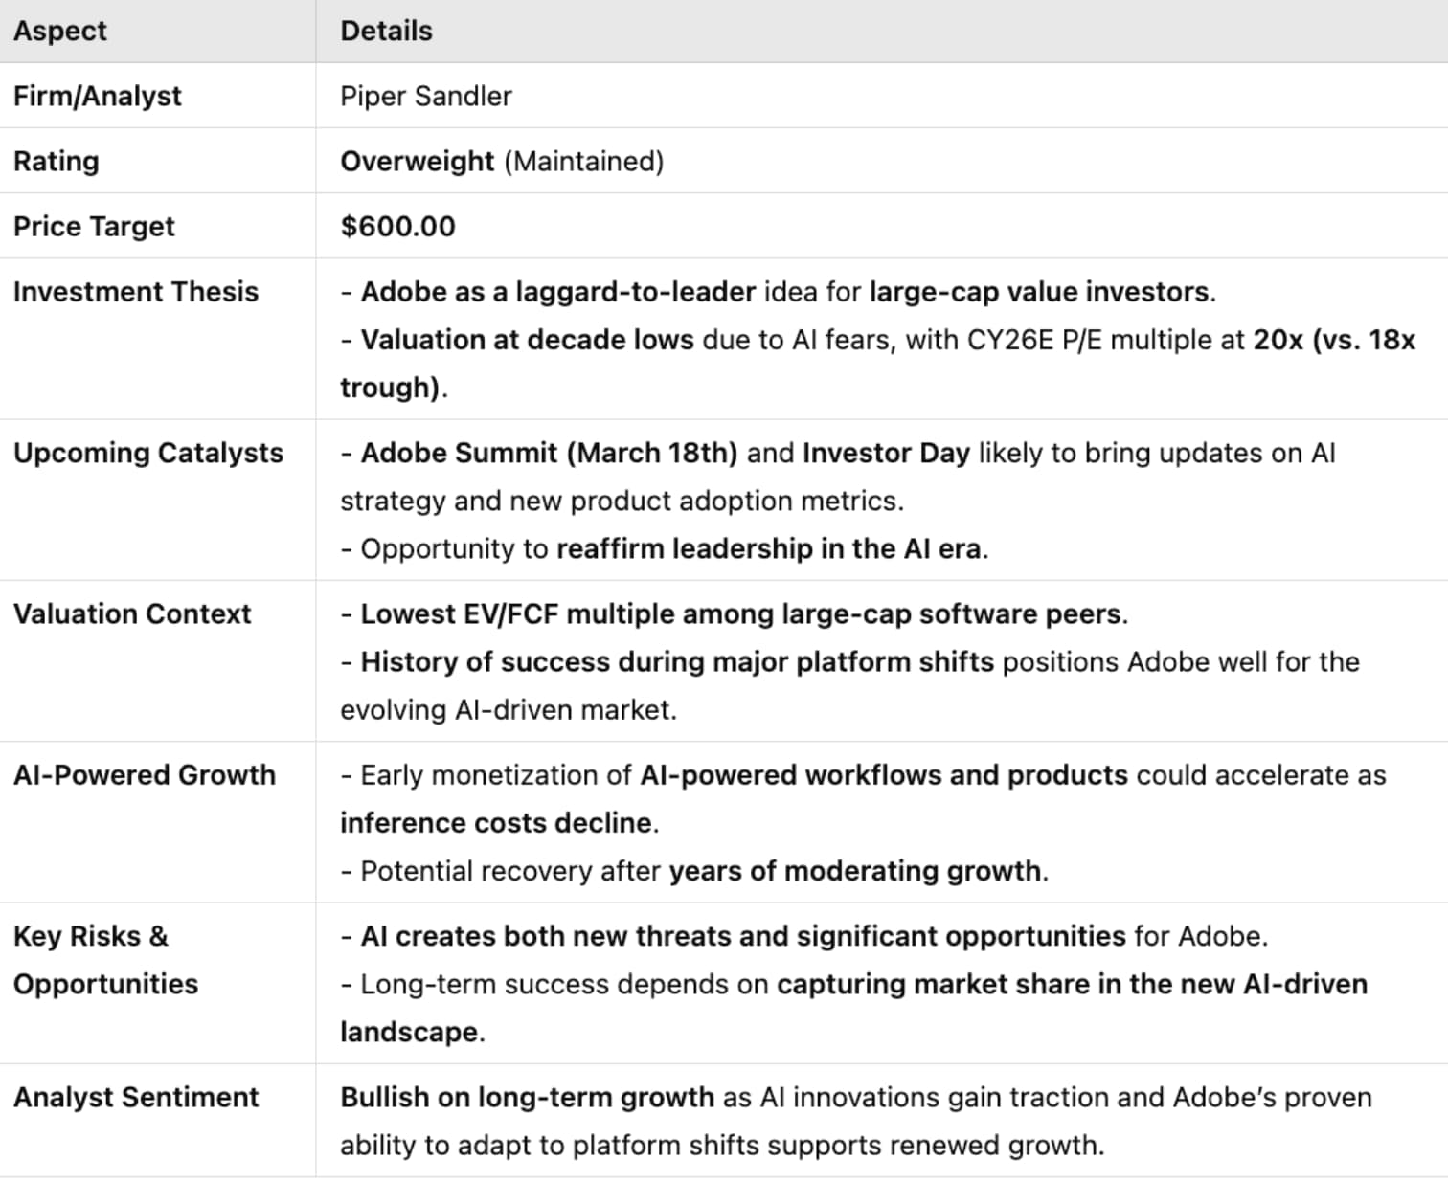Click the bold Overweight rating text
This screenshot has width=1448, height=1182.
coord(418,162)
